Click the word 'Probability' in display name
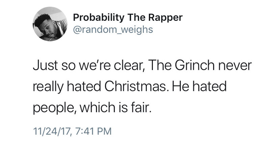Screen dimensions: 270x141 click(x=99, y=18)
